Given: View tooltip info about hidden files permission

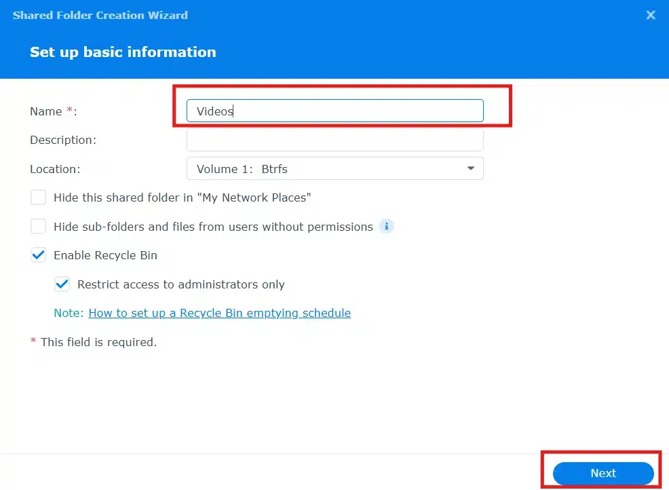Looking at the screenshot, I should [x=387, y=226].
